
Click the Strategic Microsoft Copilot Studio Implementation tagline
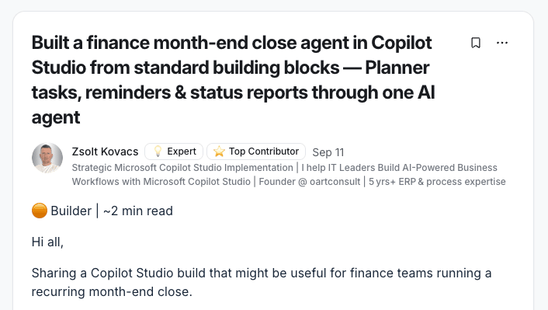(x=182, y=168)
